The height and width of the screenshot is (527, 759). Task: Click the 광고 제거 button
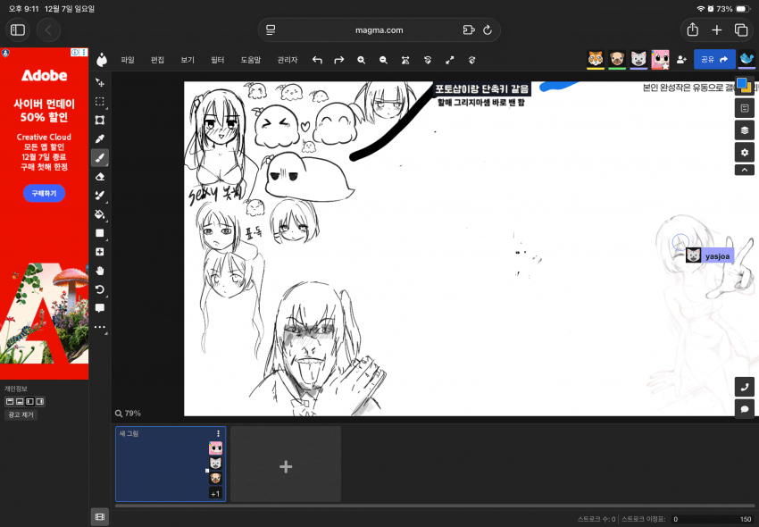[21, 415]
